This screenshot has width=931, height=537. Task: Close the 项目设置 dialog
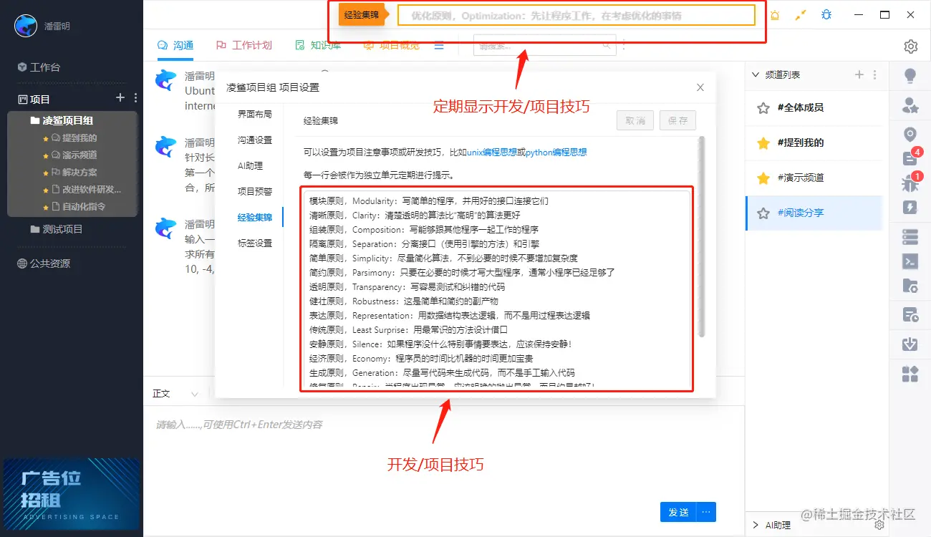tap(700, 87)
